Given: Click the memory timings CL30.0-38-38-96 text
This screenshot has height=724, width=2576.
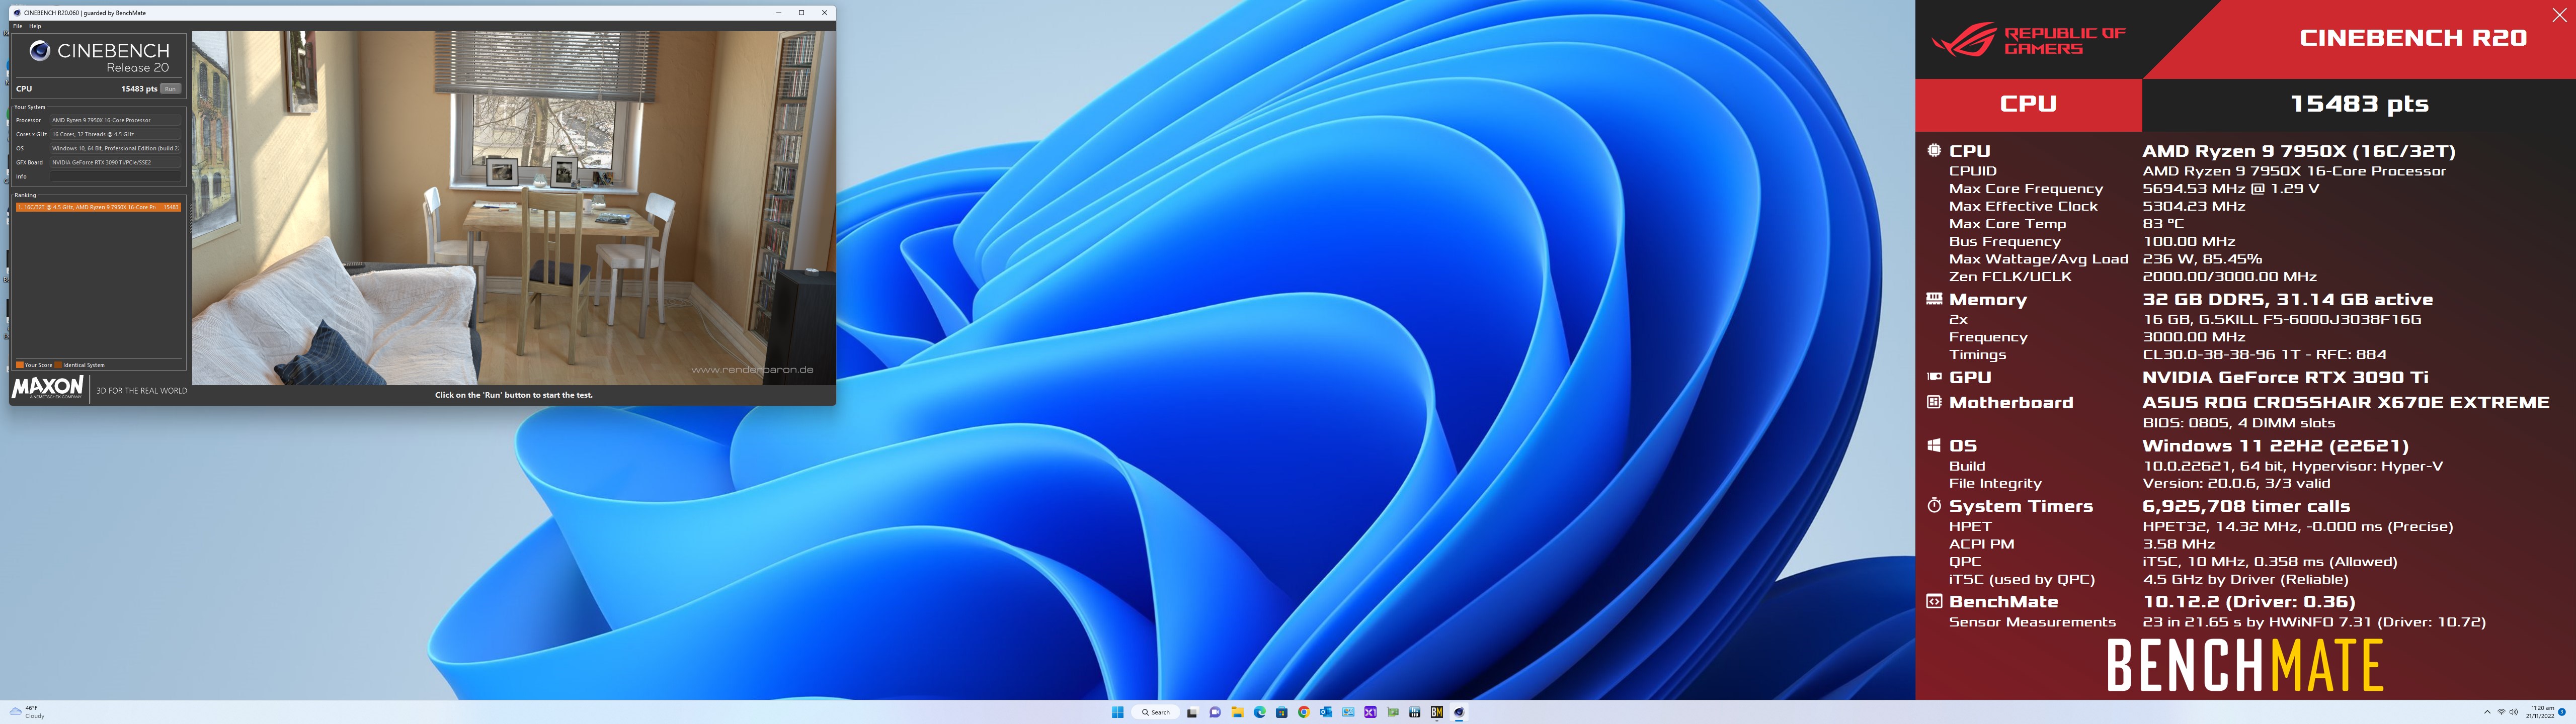Looking at the screenshot, I should point(2264,354).
